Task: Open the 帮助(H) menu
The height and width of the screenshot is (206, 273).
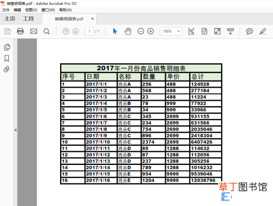Action: (65, 10)
